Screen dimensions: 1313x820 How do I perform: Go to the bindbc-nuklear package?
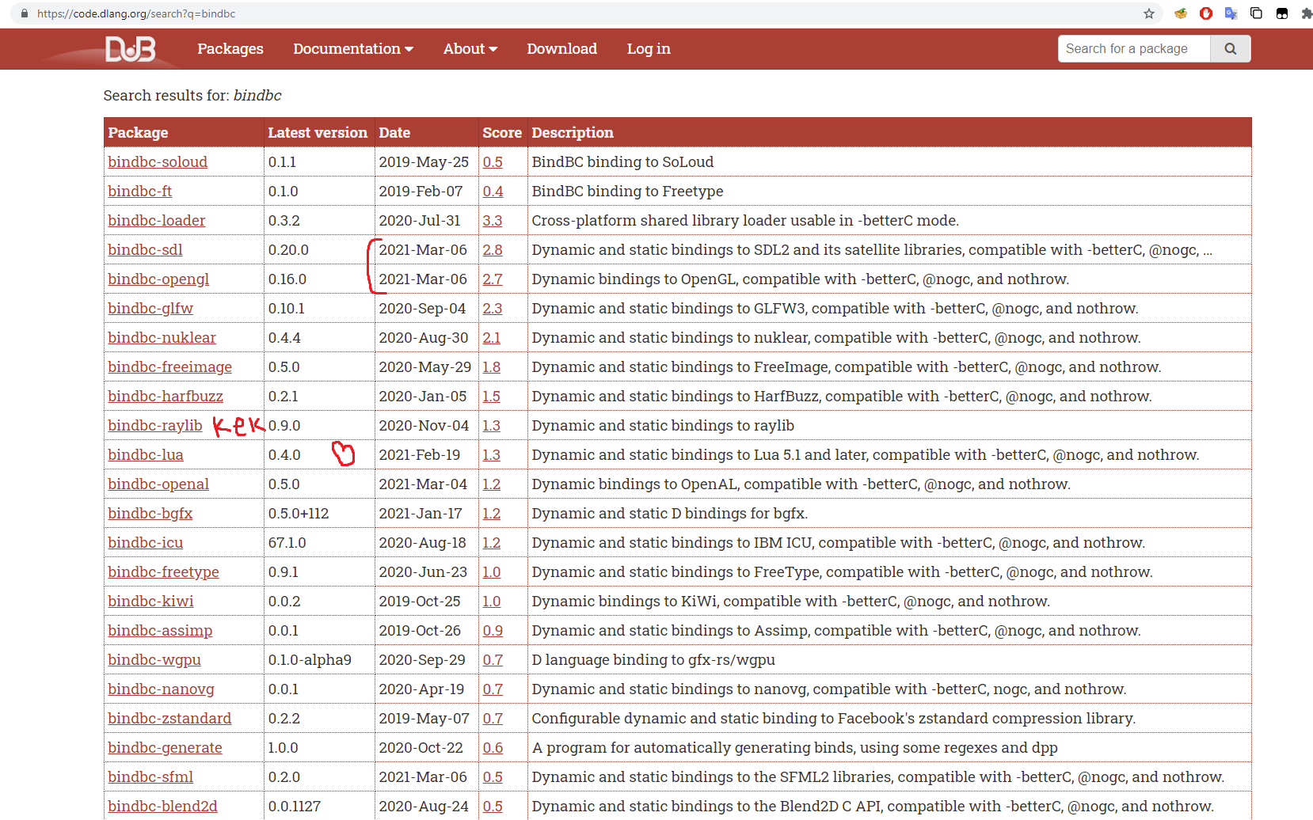coord(162,338)
